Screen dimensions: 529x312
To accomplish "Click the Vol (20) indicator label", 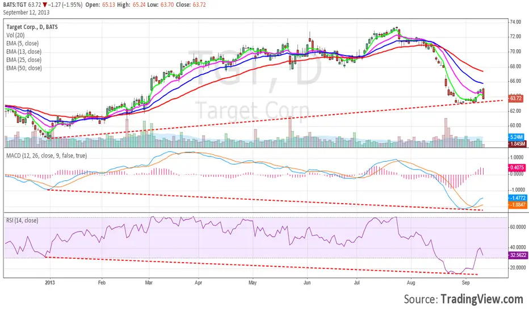I will coord(15,35).
